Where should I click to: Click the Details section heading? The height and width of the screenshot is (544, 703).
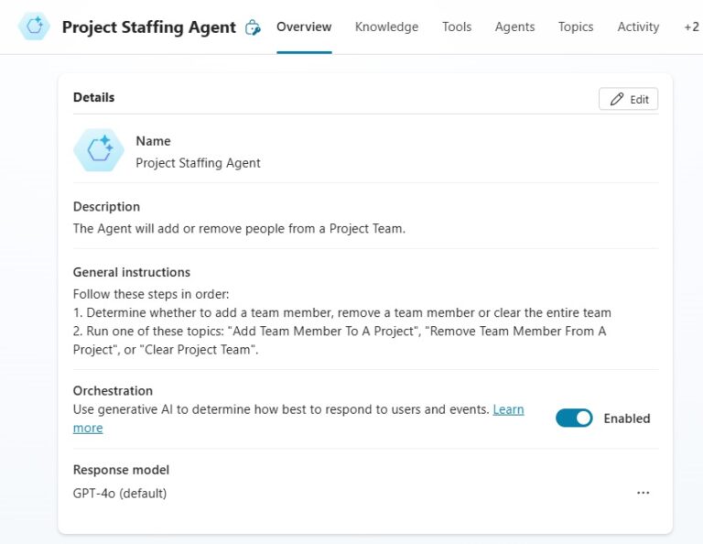(x=93, y=97)
